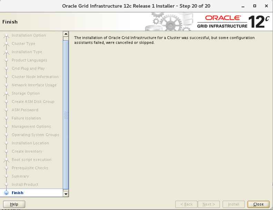This screenshot has height=210, width=273.
Task: Click the Close button
Action: point(259,204)
